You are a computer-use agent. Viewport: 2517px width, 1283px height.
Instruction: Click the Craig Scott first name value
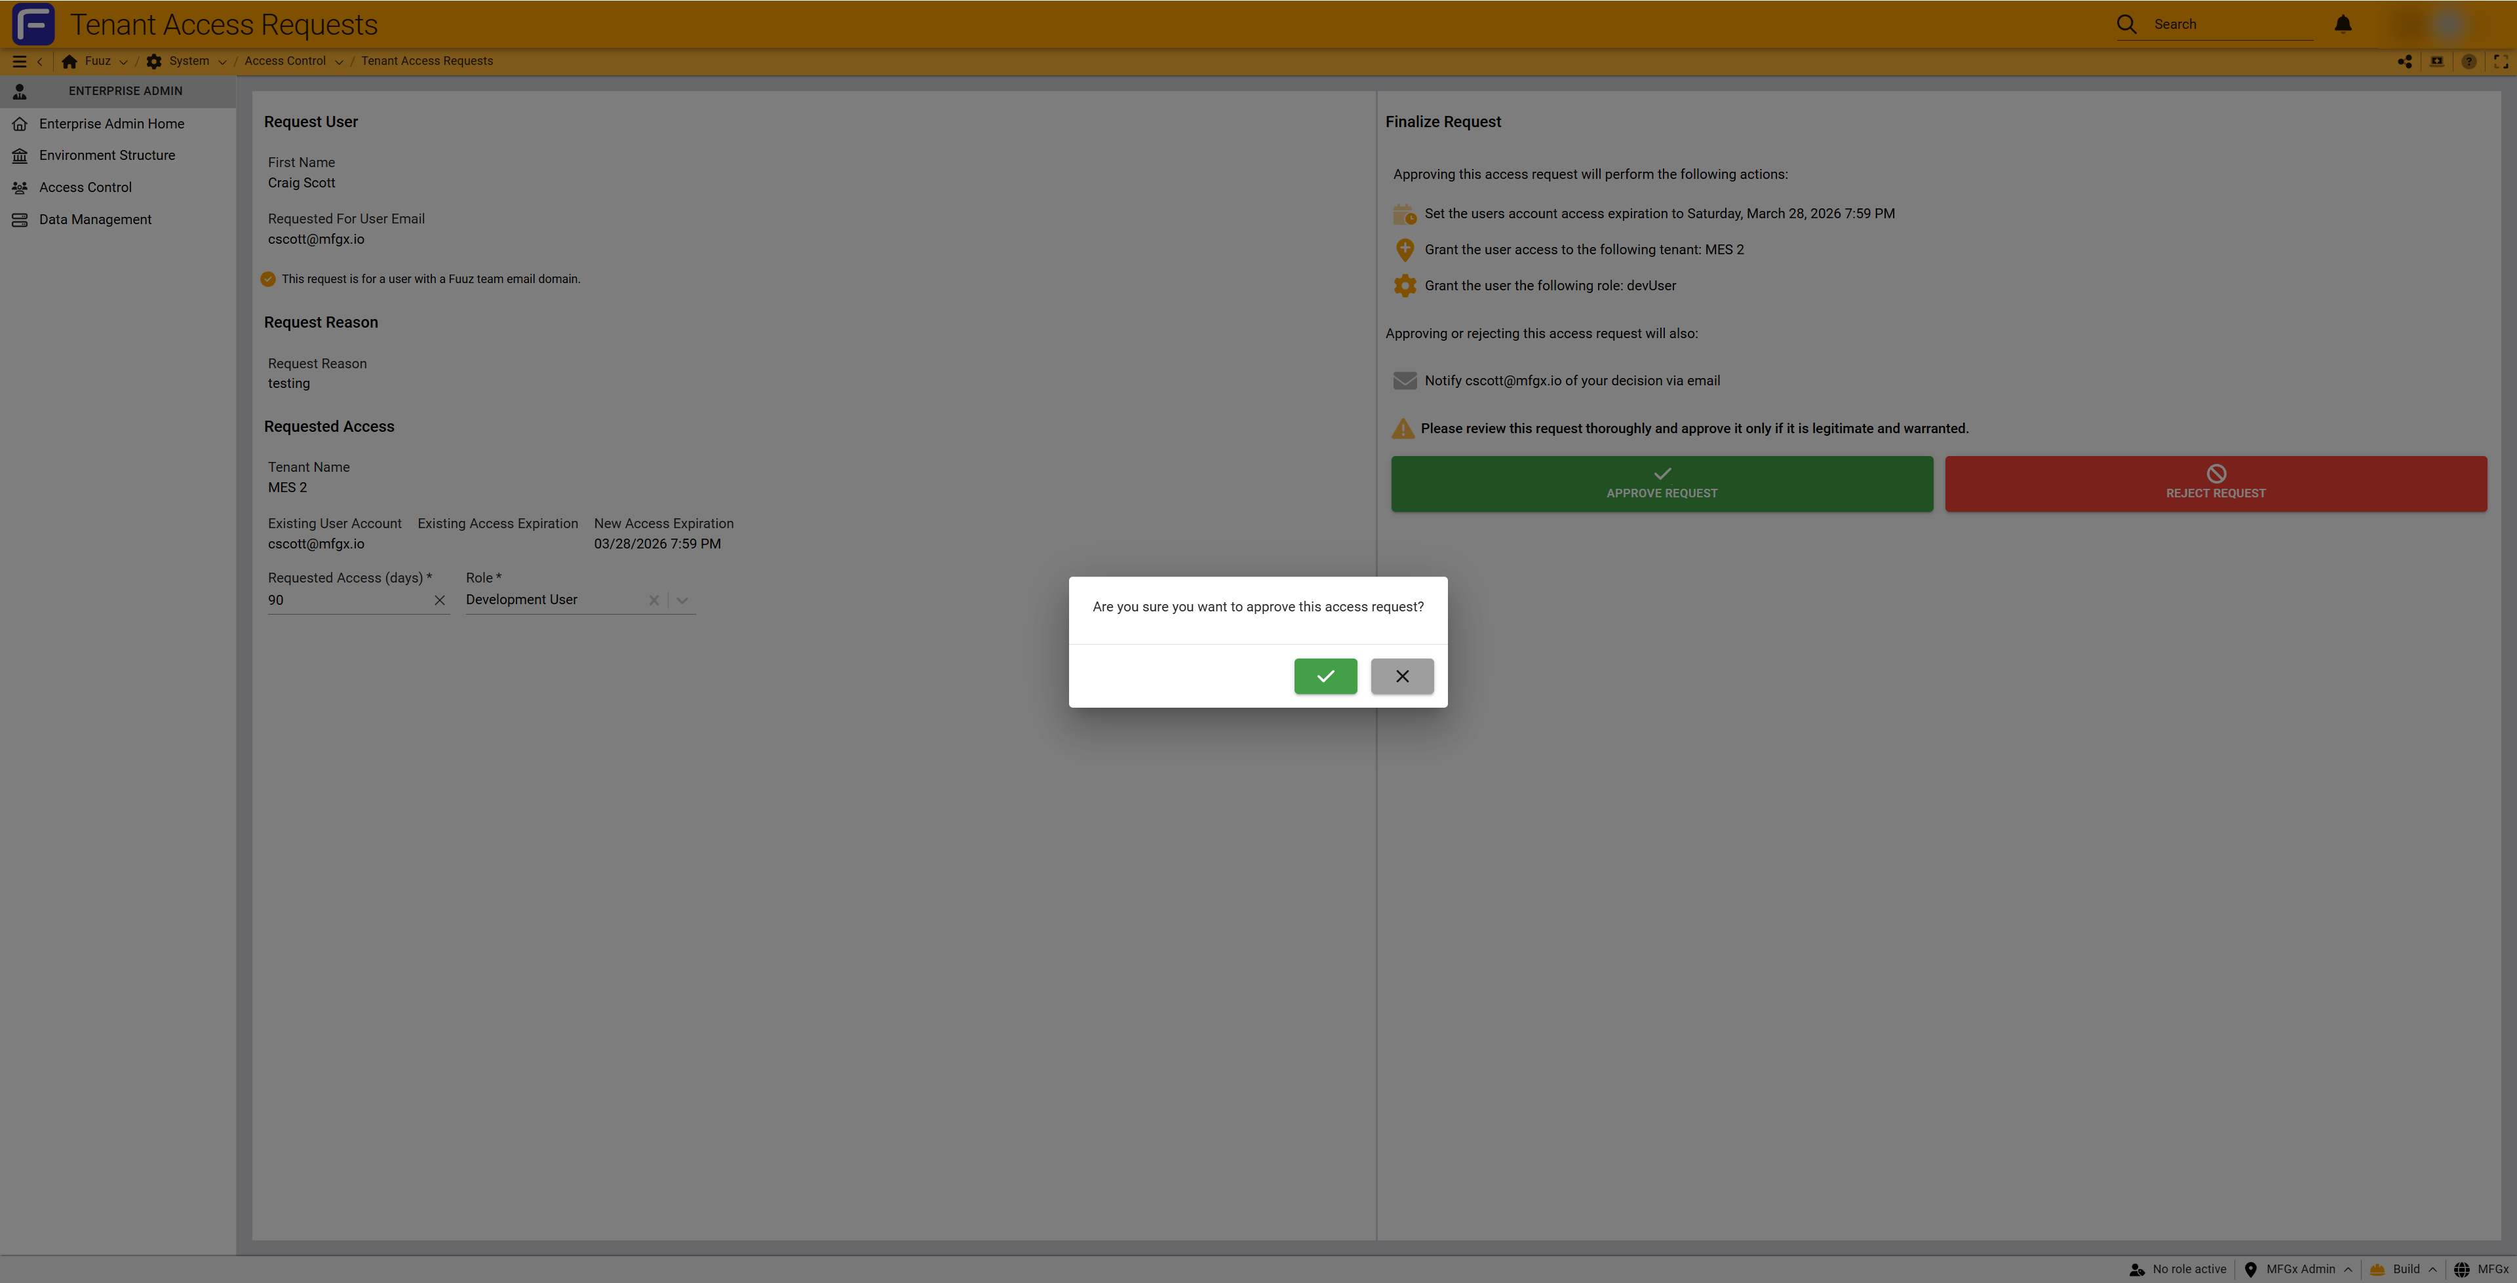click(x=301, y=183)
